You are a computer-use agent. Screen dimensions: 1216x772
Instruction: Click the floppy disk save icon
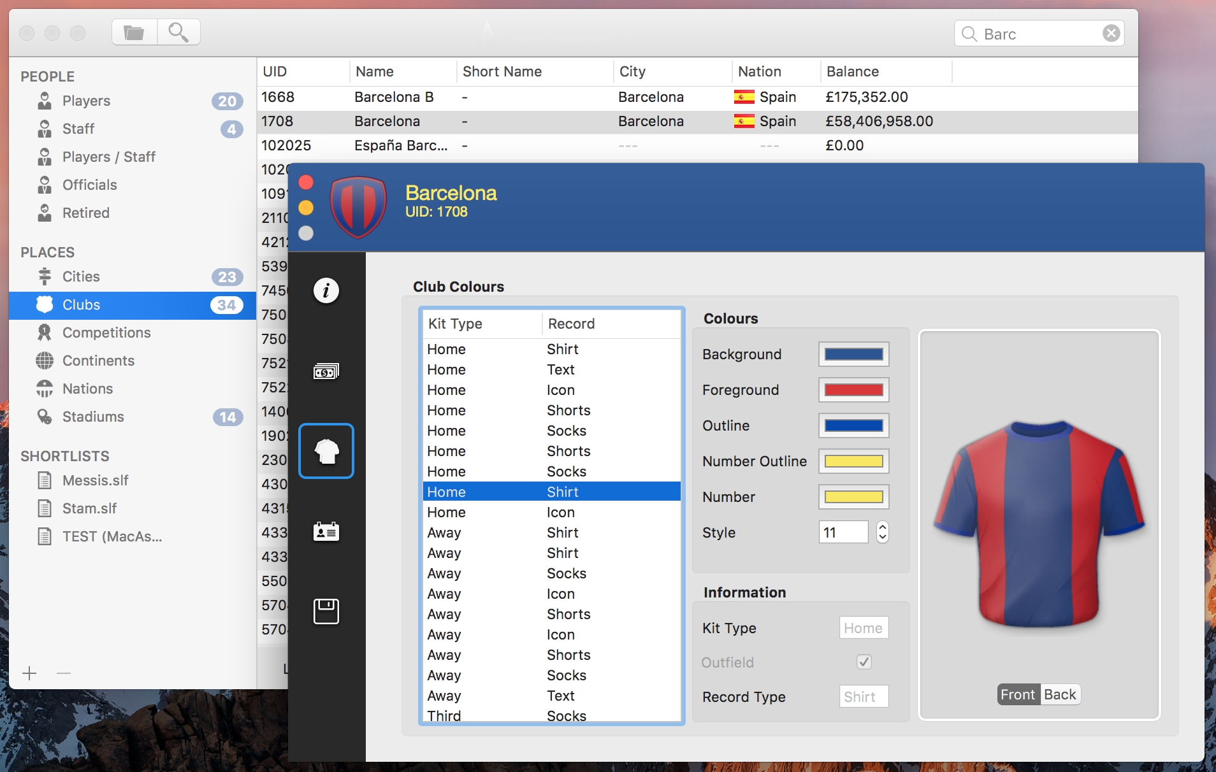(x=326, y=611)
